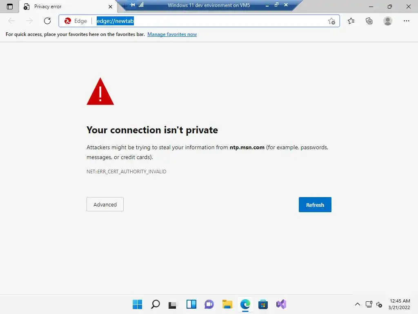Open the Windows Start menu
The height and width of the screenshot is (314, 418).
(137, 304)
